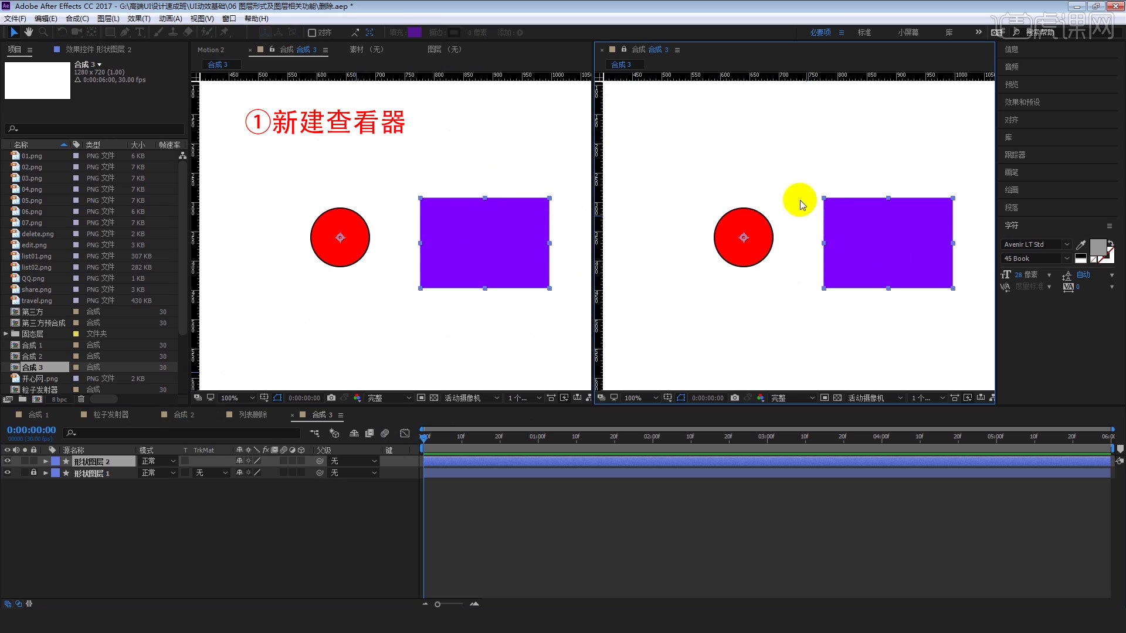The height and width of the screenshot is (633, 1126).
Task: Open the 效果和预设 panel
Action: point(1023,101)
